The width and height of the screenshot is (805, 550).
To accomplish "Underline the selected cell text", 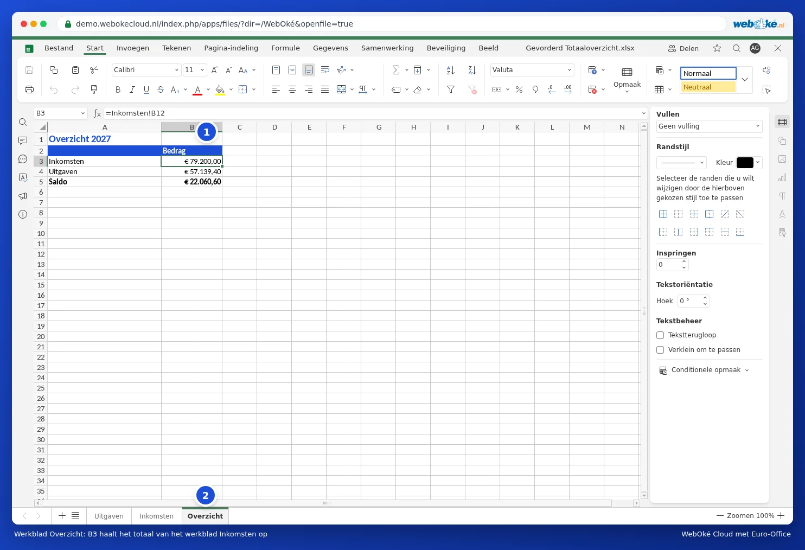I will 146,89.
